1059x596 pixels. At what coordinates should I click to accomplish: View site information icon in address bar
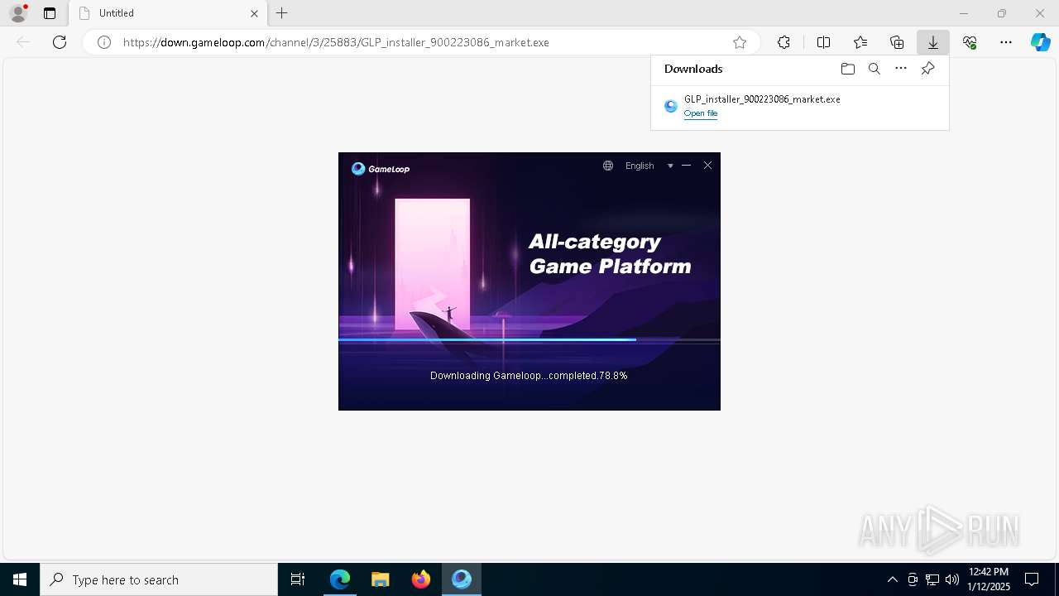104,42
